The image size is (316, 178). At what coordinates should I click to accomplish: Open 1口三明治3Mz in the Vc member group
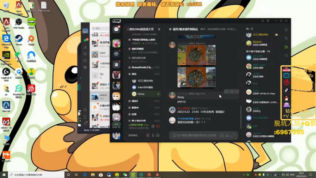(x=263, y=35)
